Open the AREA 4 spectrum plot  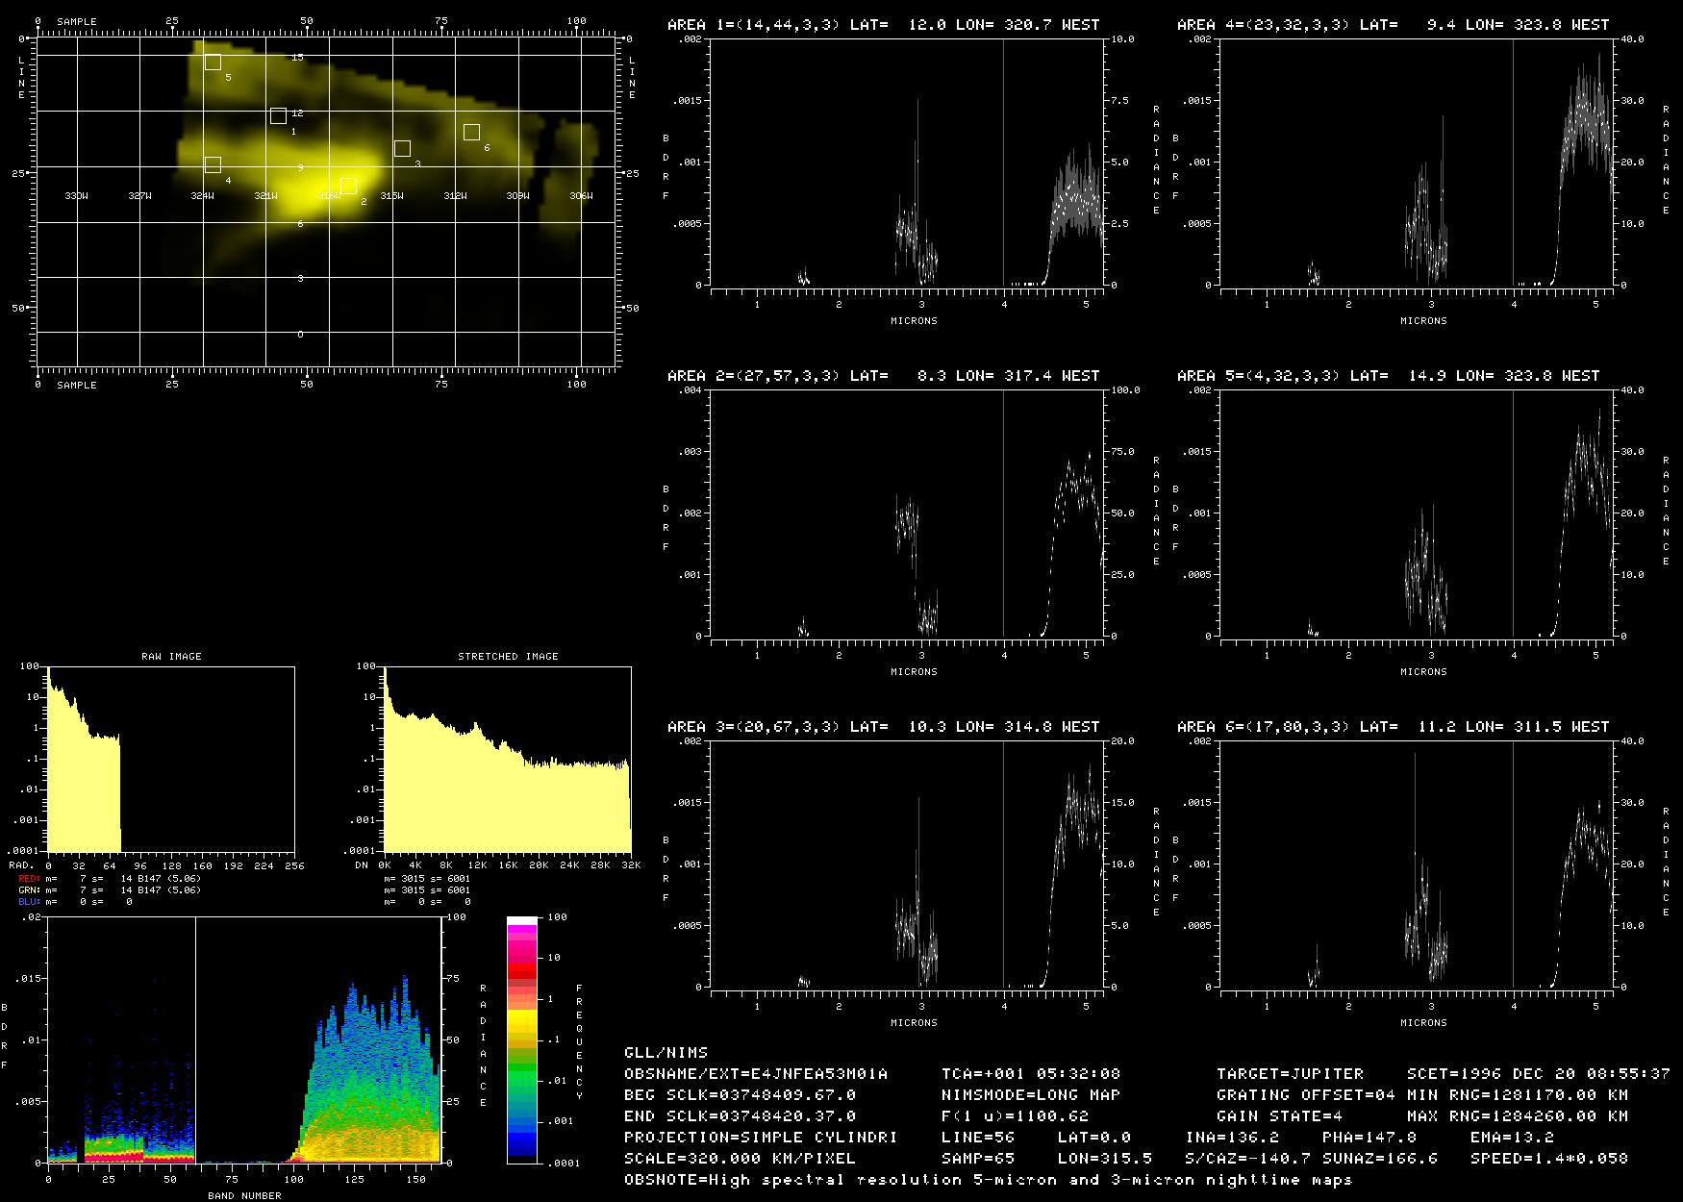(1417, 163)
